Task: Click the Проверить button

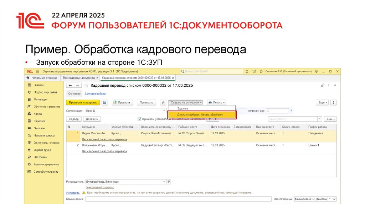Action: pos(146,102)
